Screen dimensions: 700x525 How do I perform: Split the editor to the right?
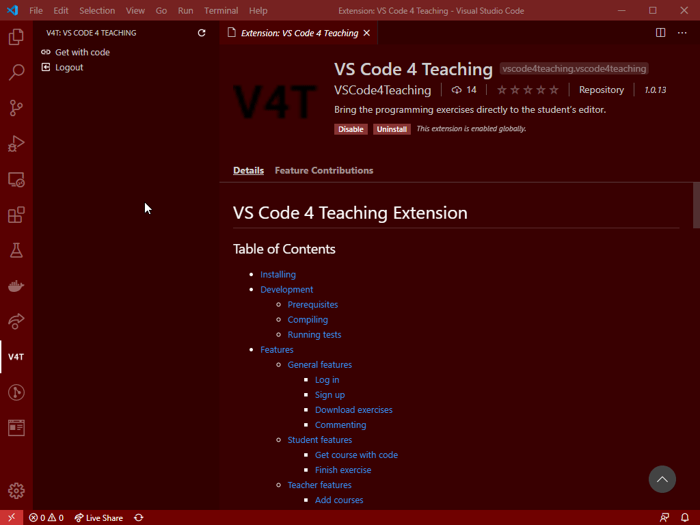[x=661, y=33]
